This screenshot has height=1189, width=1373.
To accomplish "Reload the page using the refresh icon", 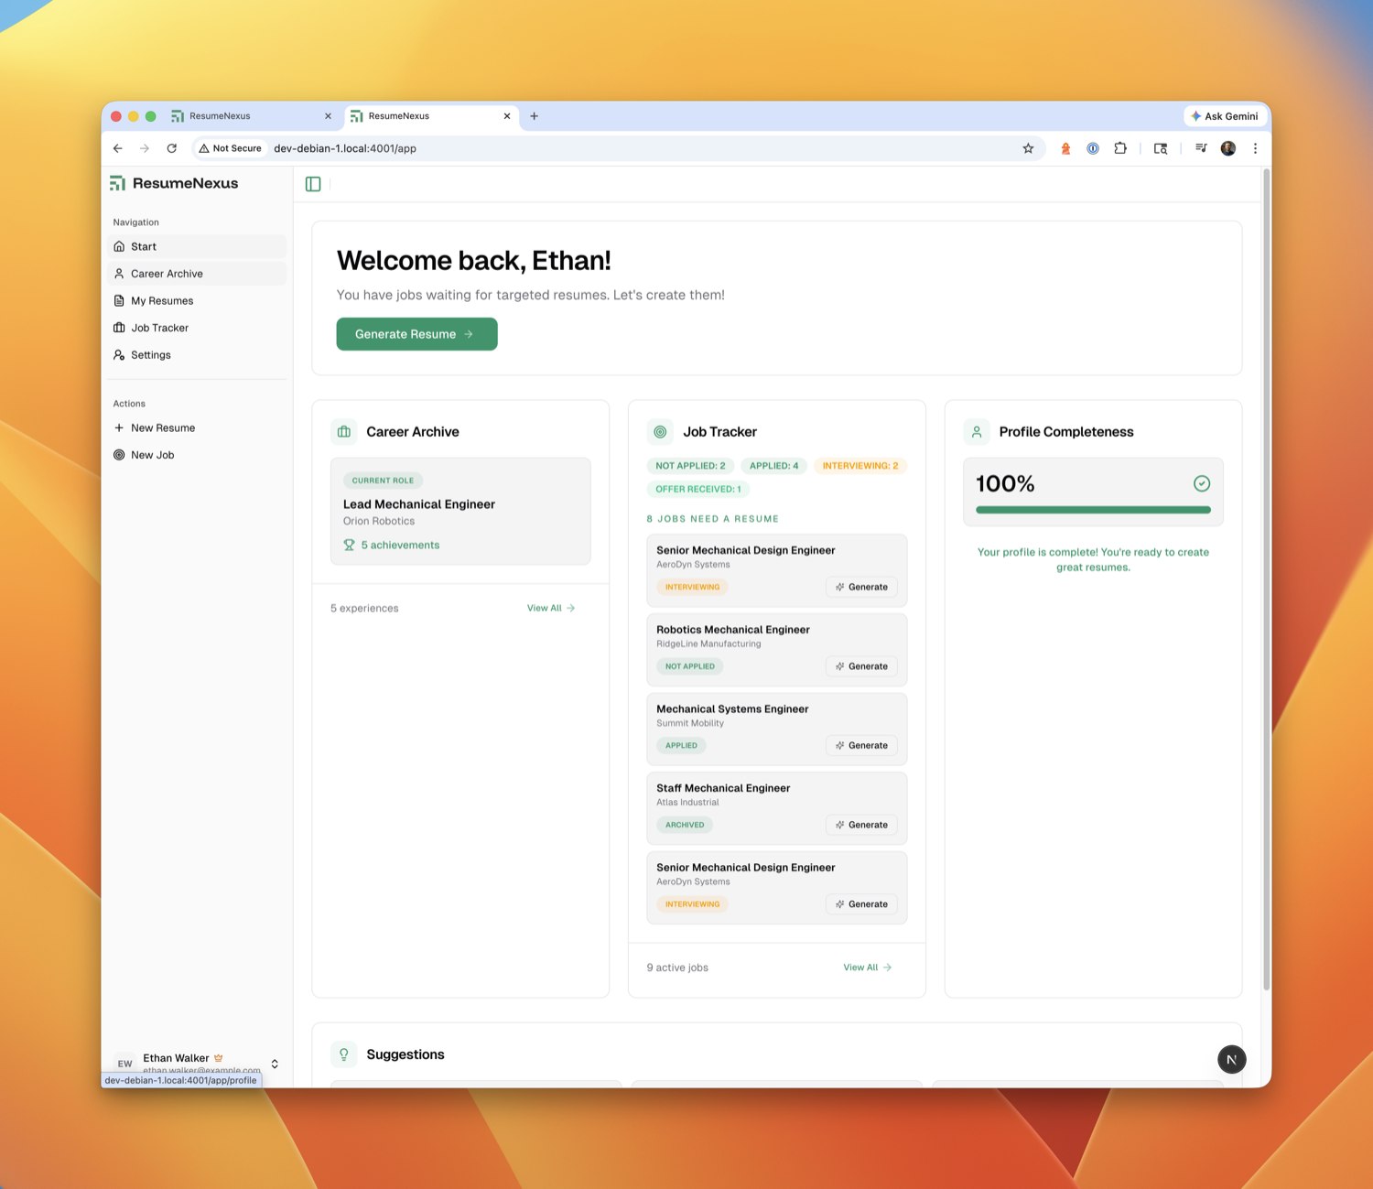I will point(171,148).
